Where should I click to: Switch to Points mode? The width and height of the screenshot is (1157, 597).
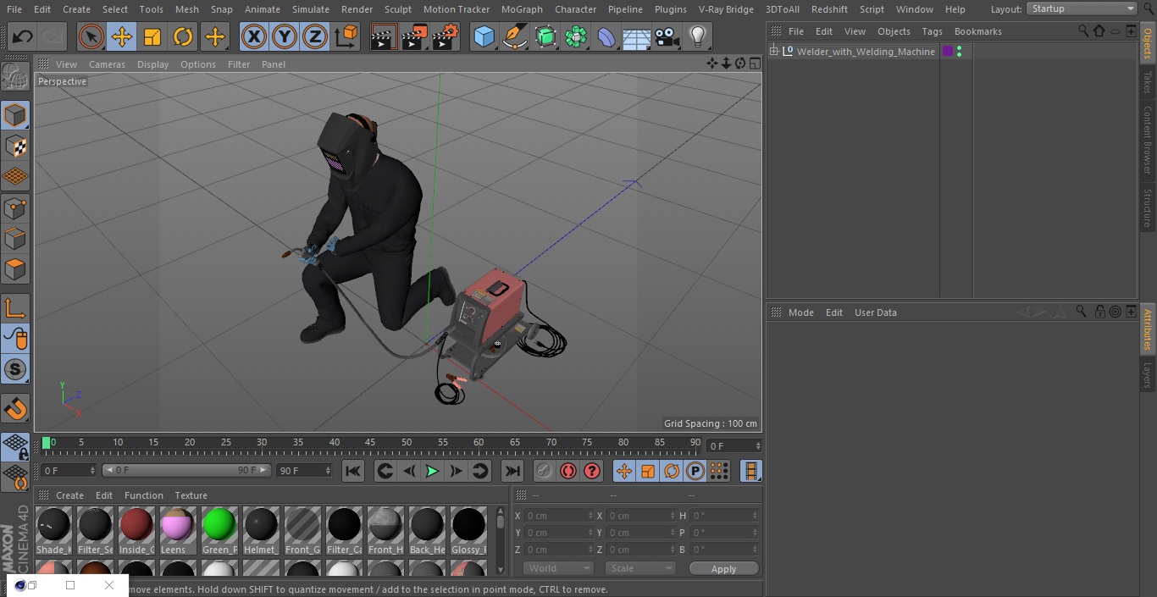pyautogui.click(x=15, y=207)
